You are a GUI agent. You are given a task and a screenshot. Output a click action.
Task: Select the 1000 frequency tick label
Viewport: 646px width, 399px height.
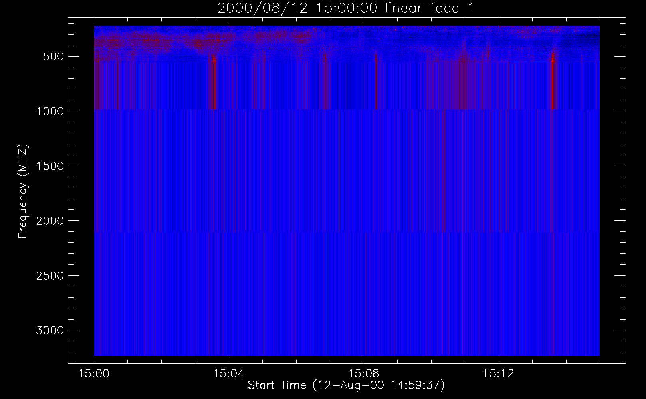[50, 111]
